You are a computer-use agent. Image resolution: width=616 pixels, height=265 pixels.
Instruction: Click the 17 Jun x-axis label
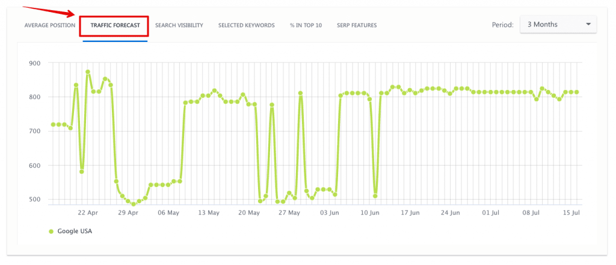(410, 213)
